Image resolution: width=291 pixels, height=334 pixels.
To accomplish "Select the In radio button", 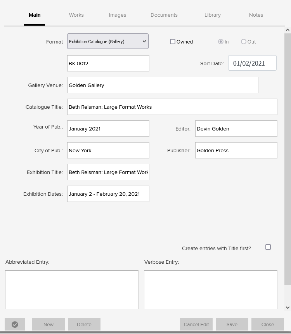I will click(221, 42).
